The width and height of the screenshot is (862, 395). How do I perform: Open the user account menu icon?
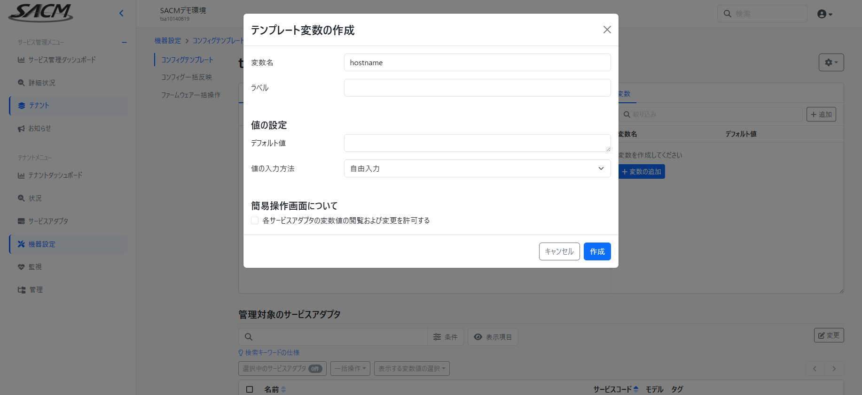coord(824,14)
